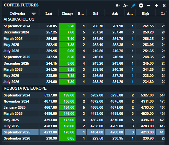This screenshot has height=145, width=169.
Task: Click the 7.60 change cell
Action: click(67, 32)
